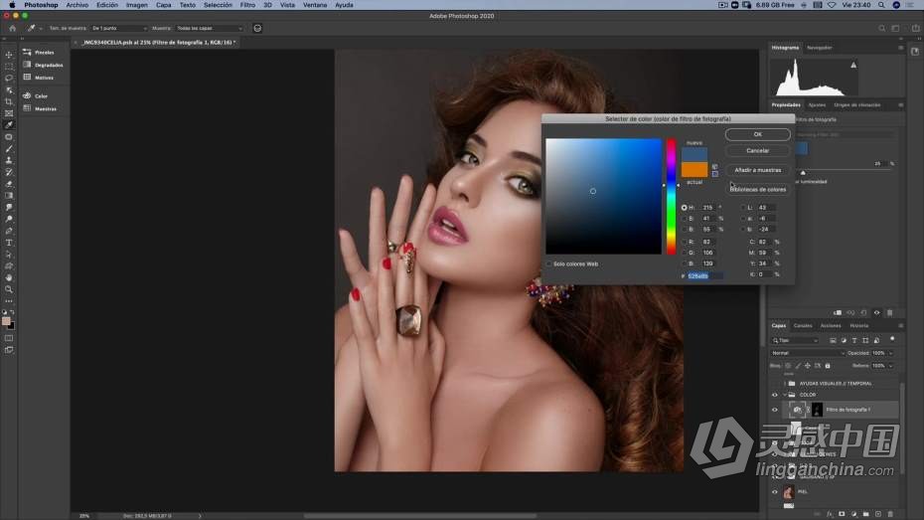Click Añadir a muestras button
Viewport: 924px width, 520px height.
[757, 170]
